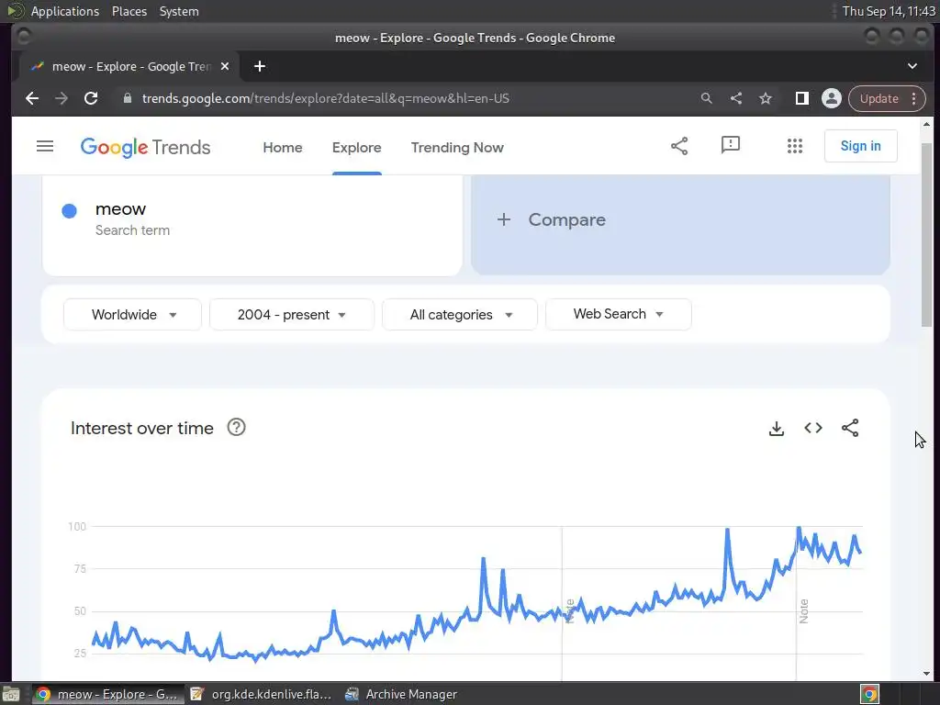Click the clock showing Thu Sep 14

point(889,11)
